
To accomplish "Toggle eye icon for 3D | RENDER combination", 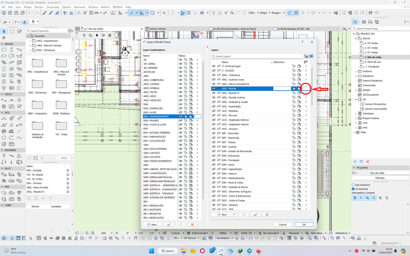I will tap(180, 68).
